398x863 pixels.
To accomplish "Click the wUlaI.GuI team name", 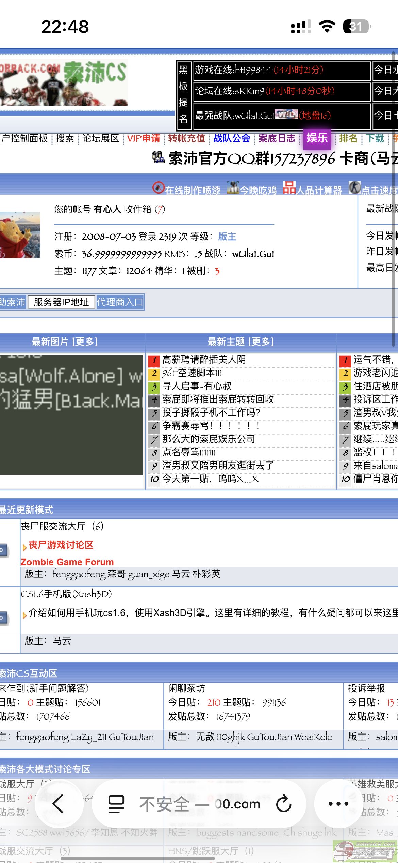I will [253, 253].
